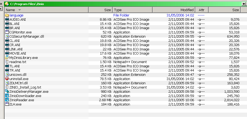Image resolution: width=247 pixels, height=119 pixels.
Task: Click the 22 KB size of LINK.ANI
Action: point(107,49)
